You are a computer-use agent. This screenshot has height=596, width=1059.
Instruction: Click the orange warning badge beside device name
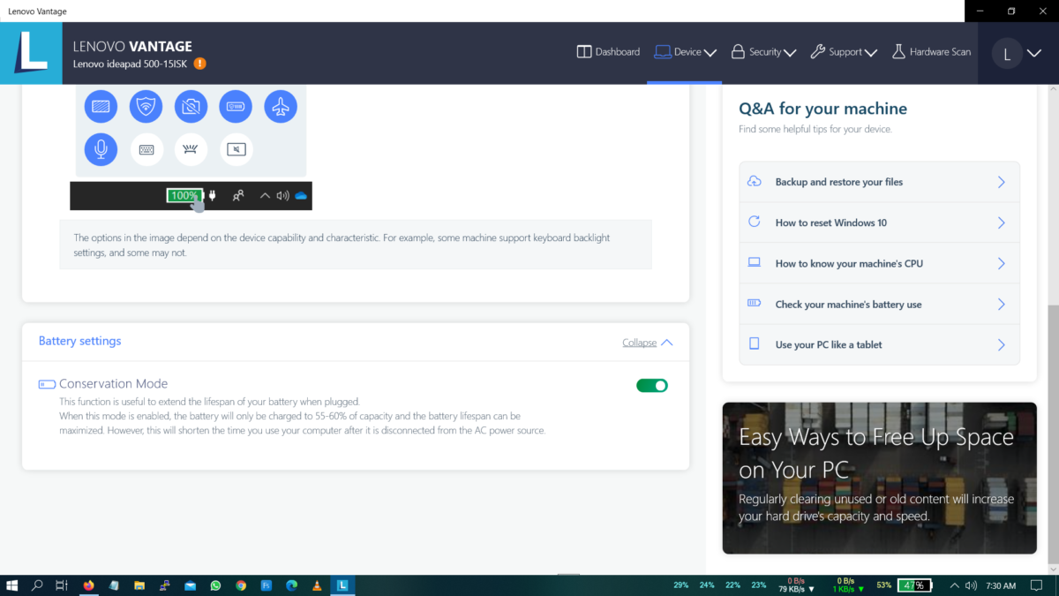[x=200, y=64]
